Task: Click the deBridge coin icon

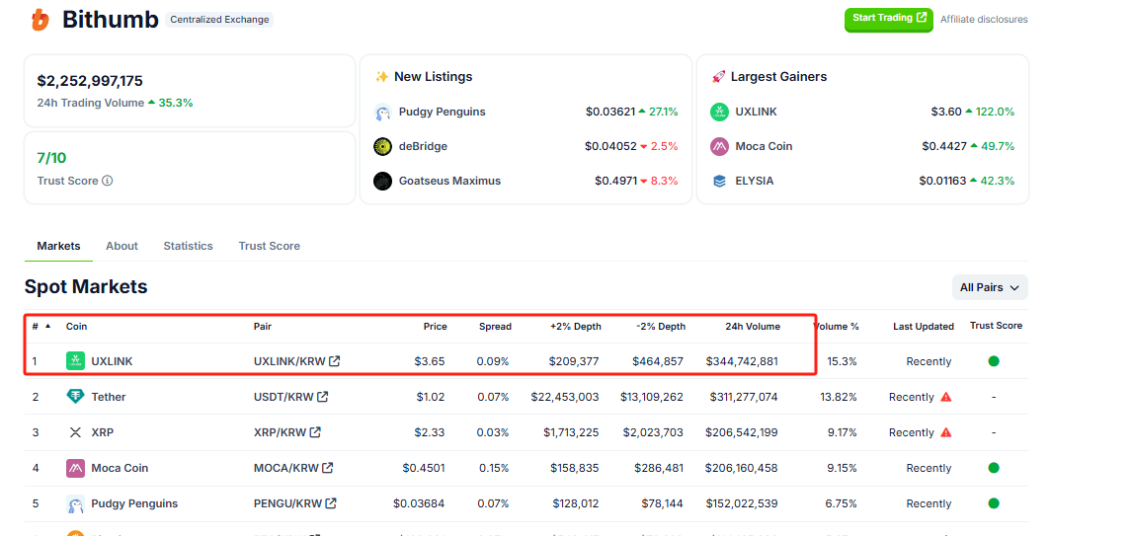Action: 383,147
